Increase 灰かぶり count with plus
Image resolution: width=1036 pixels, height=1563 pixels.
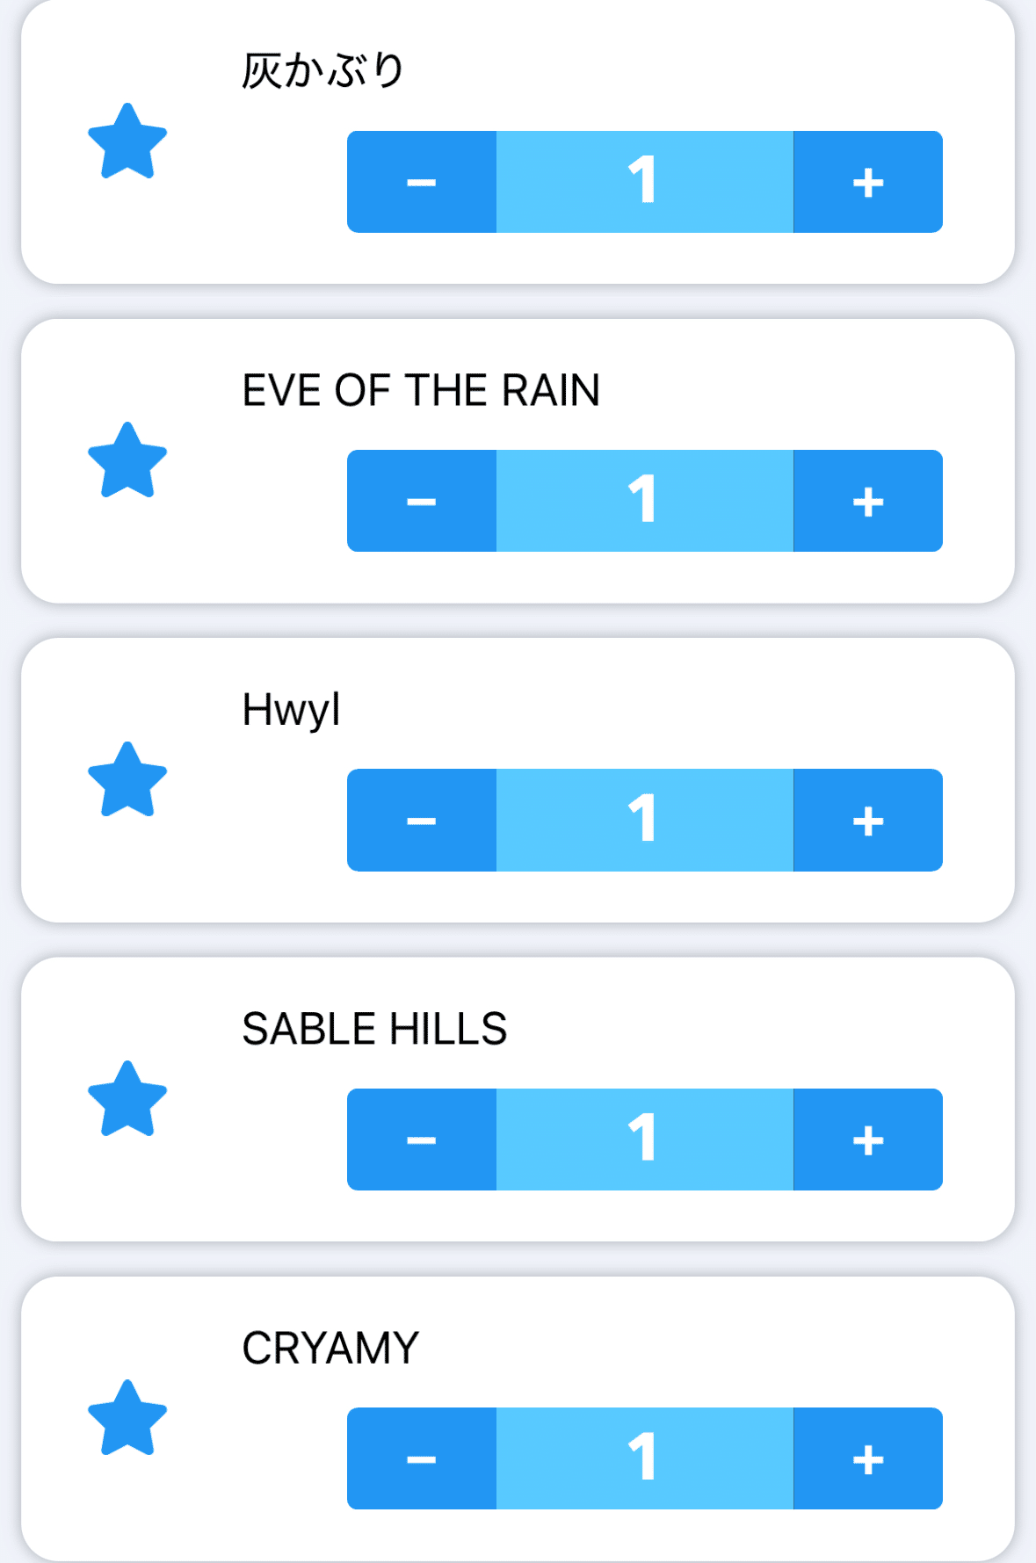pyautogui.click(x=867, y=182)
